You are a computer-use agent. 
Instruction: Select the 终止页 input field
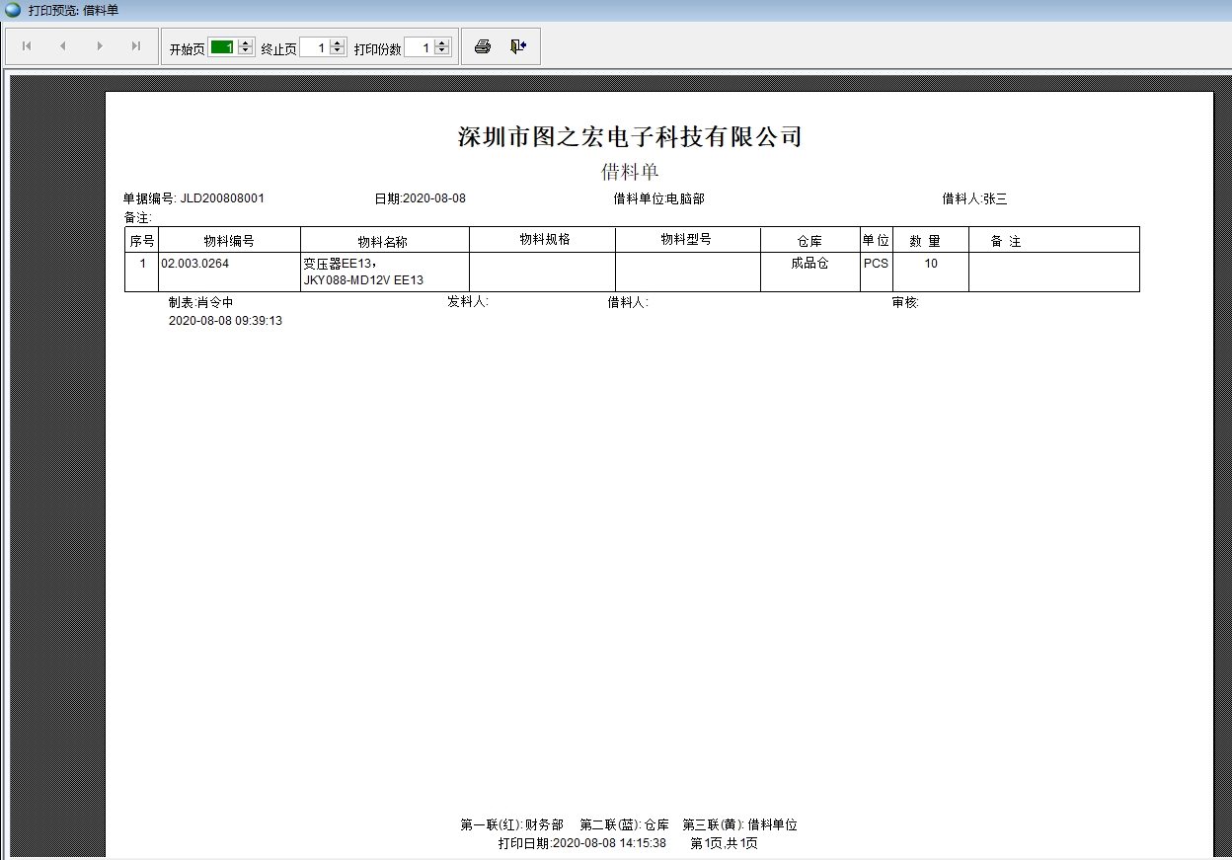316,45
